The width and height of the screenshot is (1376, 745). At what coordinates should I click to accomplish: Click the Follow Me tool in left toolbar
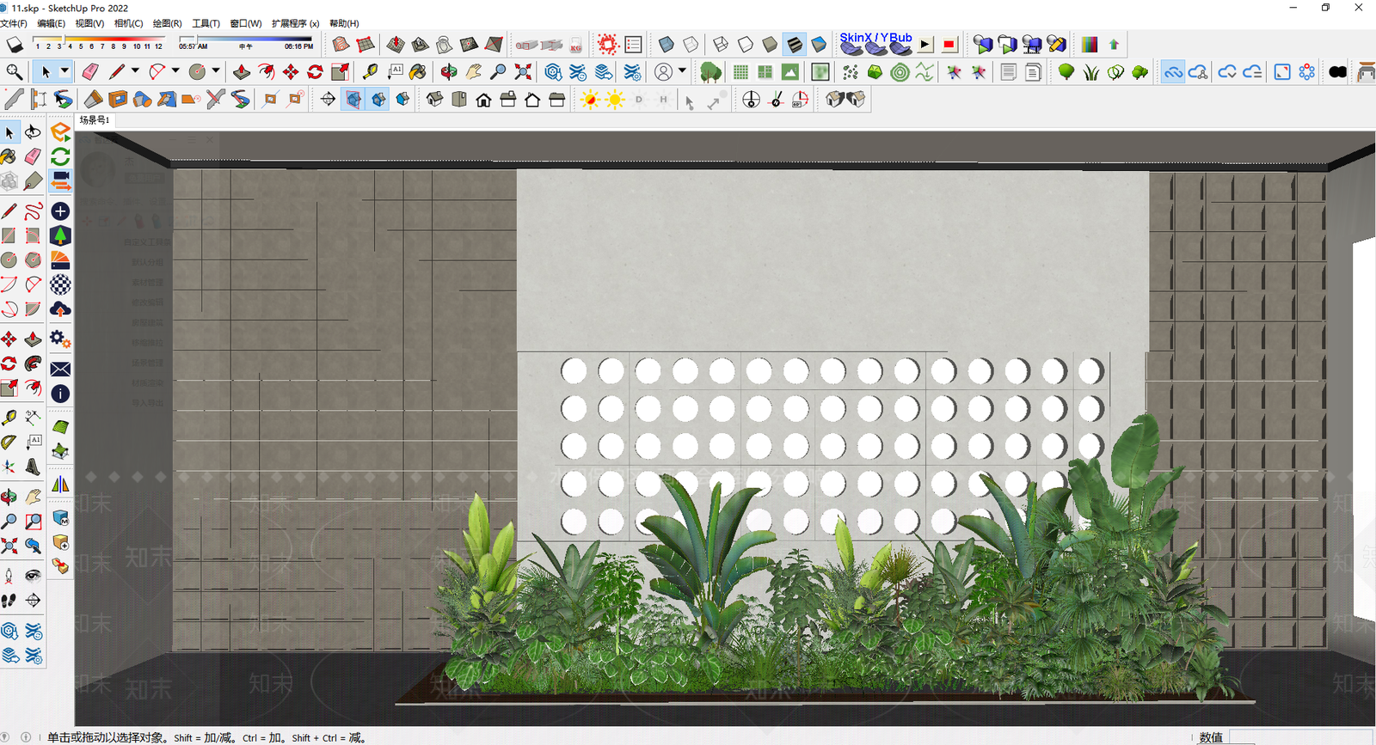point(34,364)
